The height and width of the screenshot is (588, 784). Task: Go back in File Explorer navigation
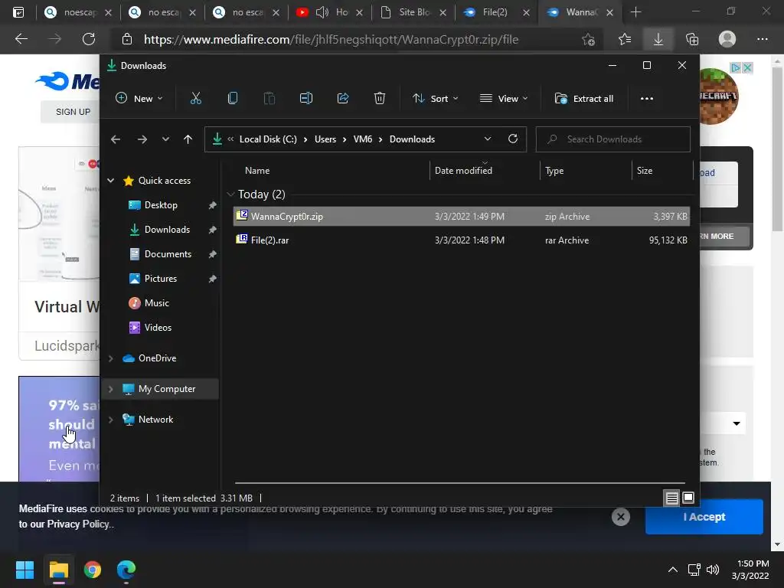pos(116,139)
